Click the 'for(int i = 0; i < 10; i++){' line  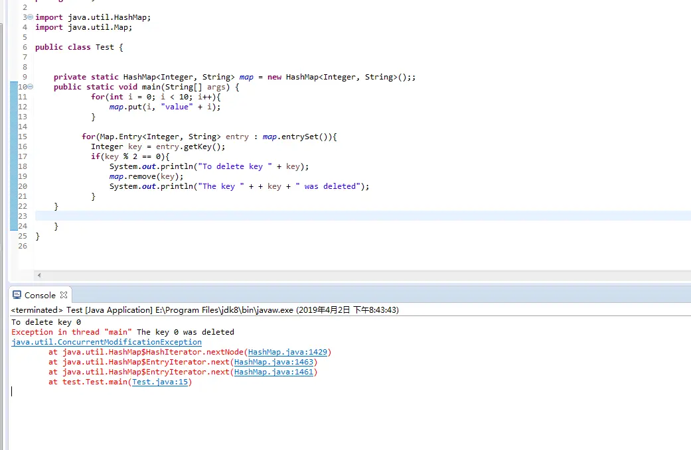click(x=156, y=97)
